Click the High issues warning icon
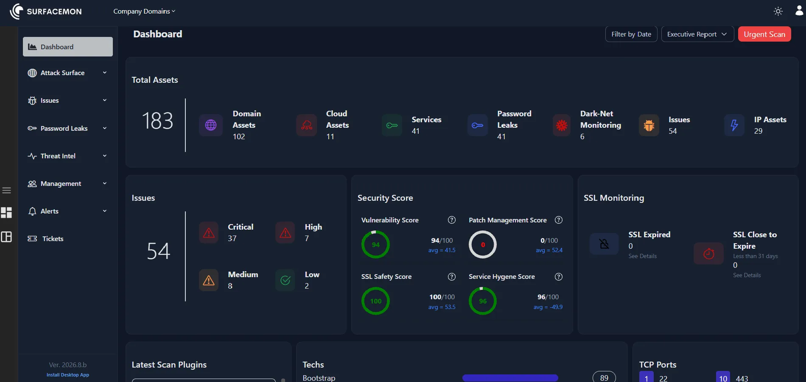This screenshot has width=806, height=382. 285,233
